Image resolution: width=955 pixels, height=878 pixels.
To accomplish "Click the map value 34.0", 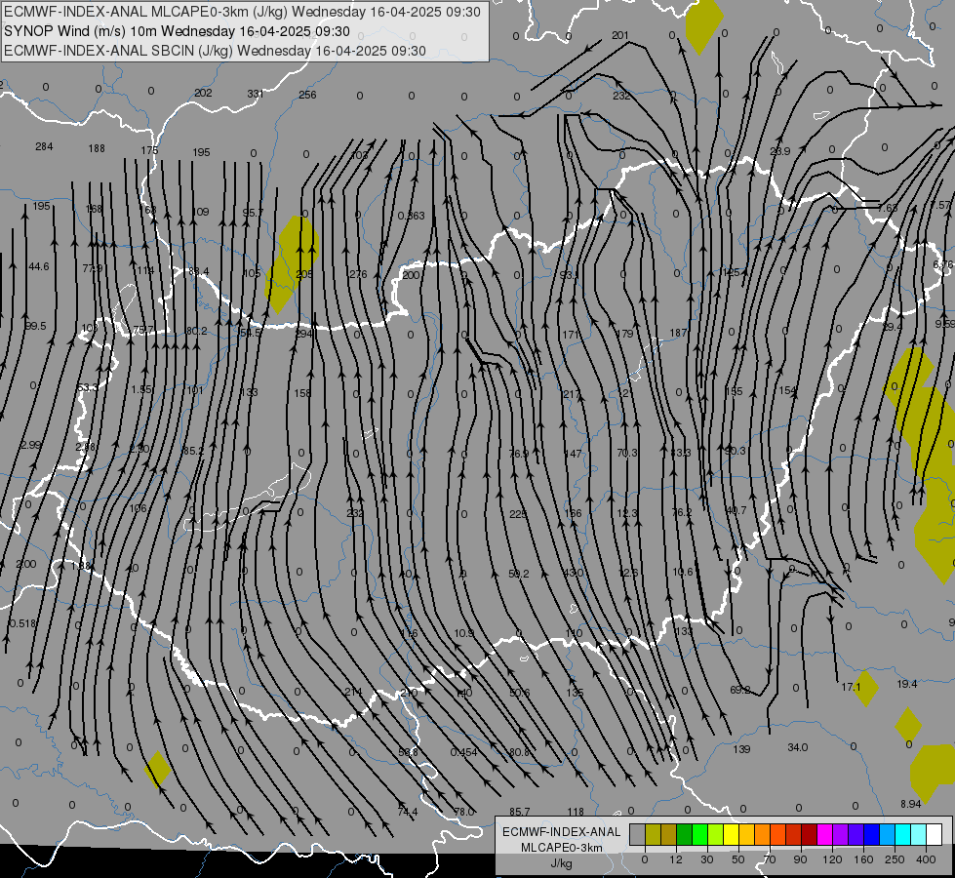I will tap(797, 747).
